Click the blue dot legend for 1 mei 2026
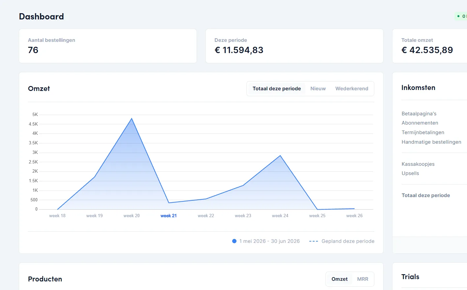Screen dimensions: 467x290 (234, 241)
